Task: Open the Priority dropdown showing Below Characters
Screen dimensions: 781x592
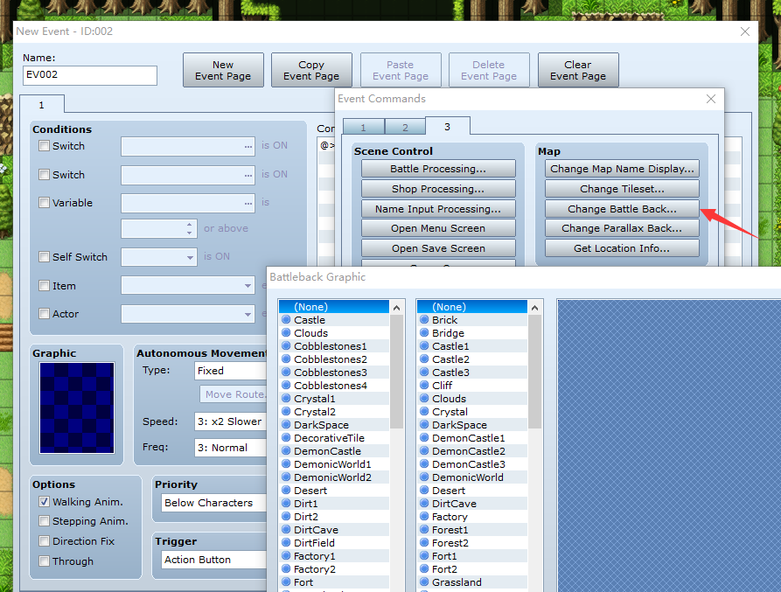Action: click(213, 503)
